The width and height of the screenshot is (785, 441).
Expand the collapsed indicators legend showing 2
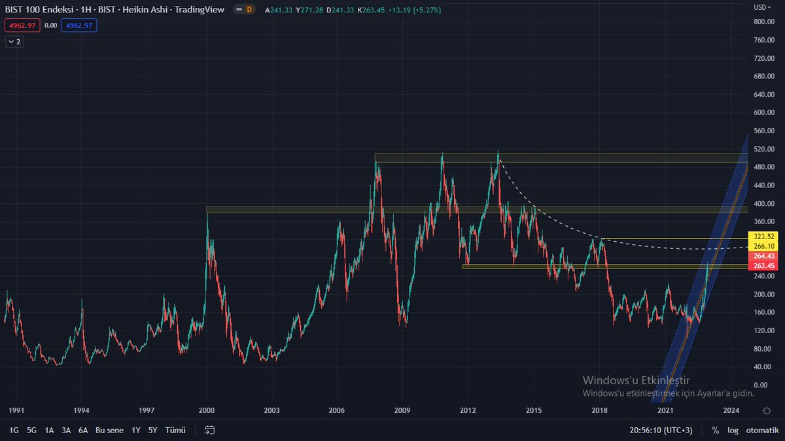pos(14,42)
